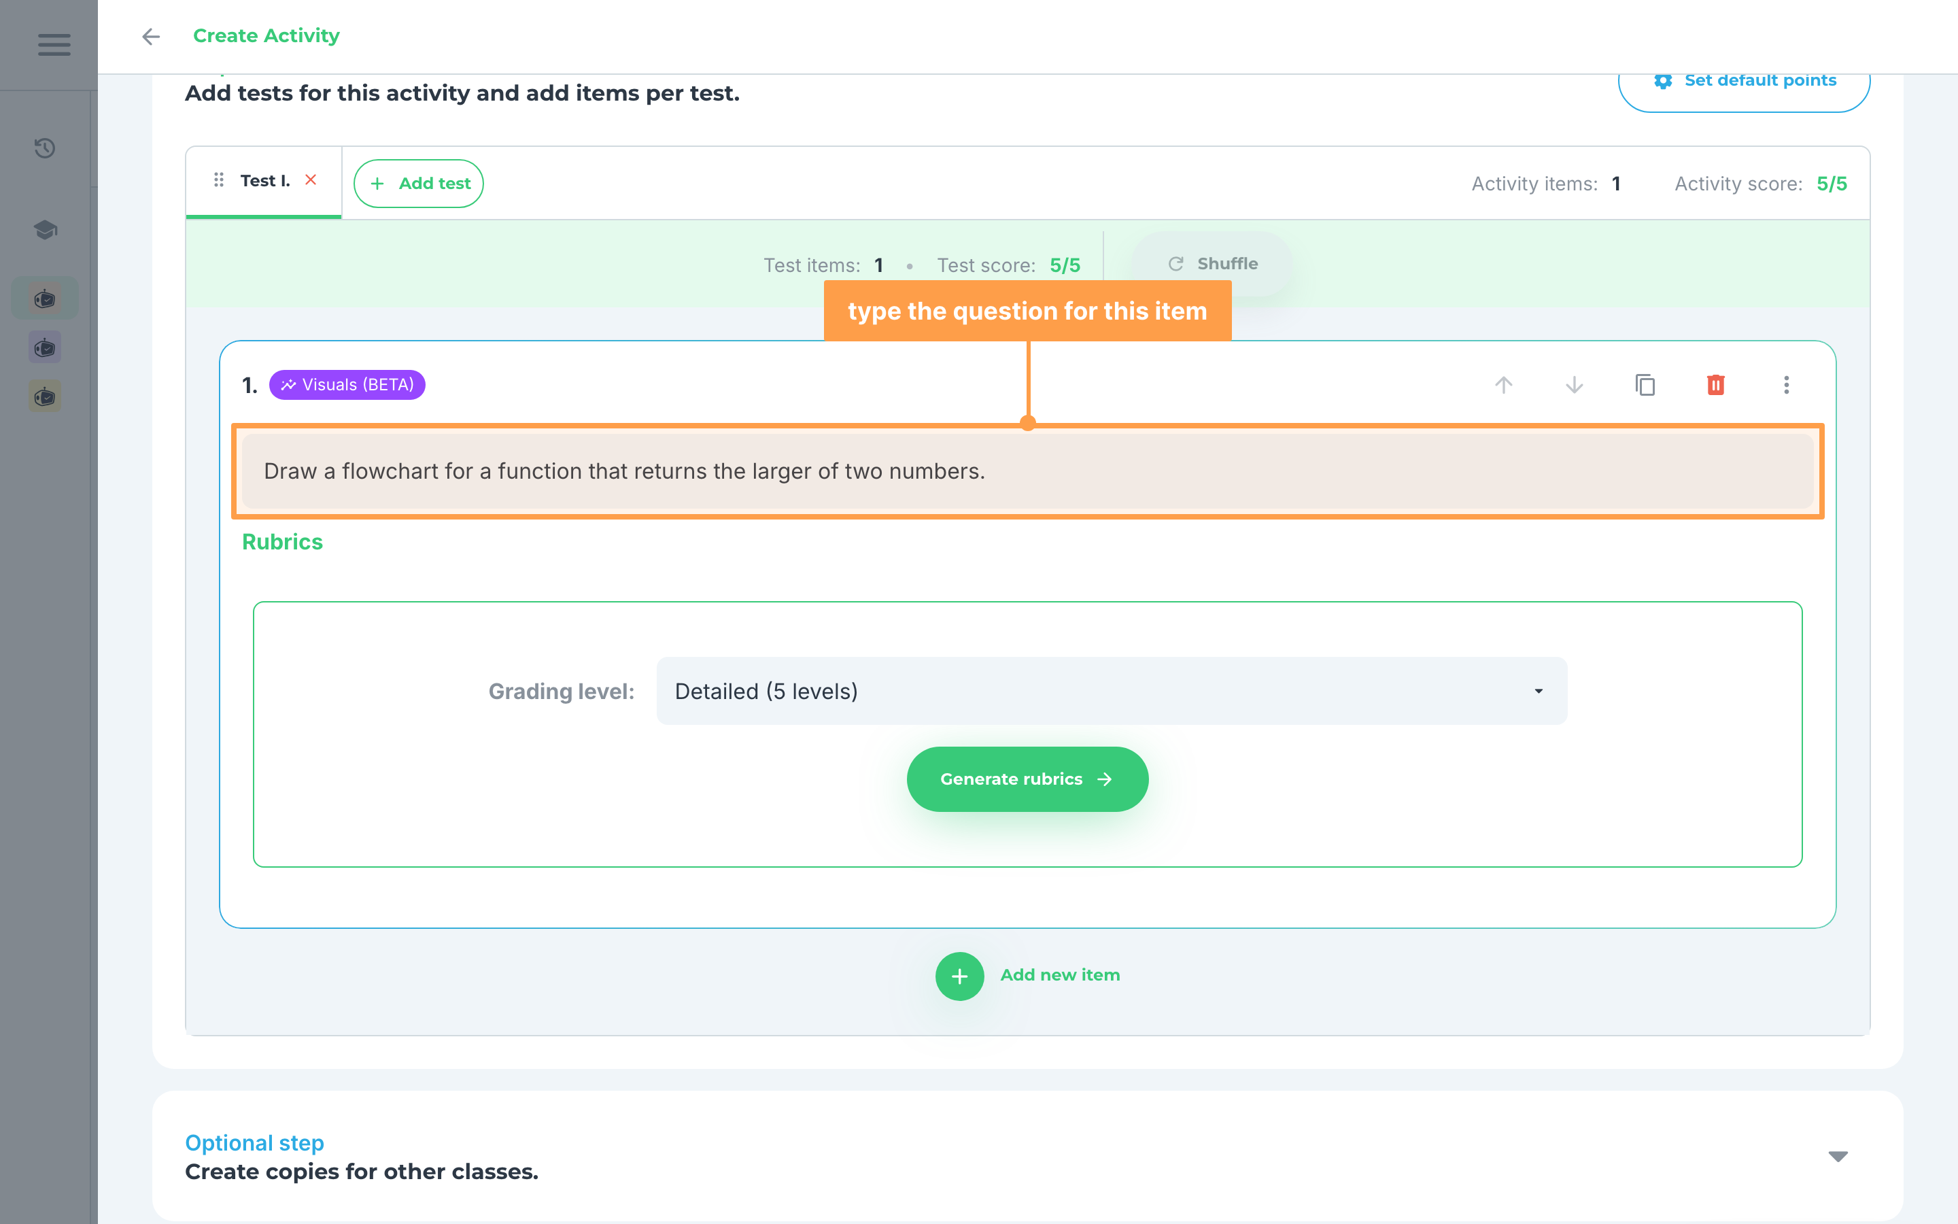Click the back arrow next to Create Activity

[x=152, y=37]
